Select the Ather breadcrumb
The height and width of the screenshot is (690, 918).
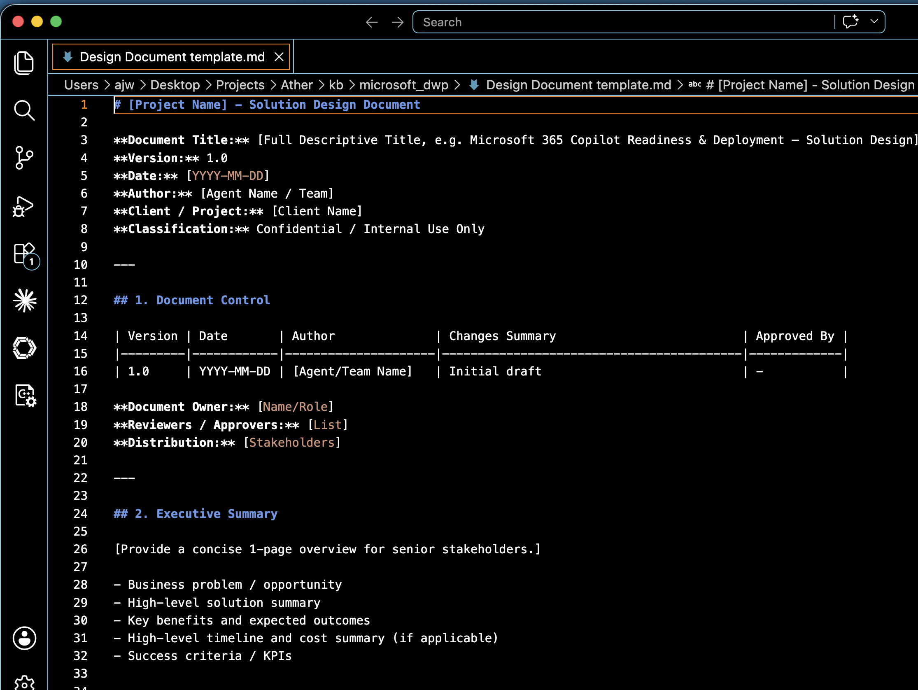click(297, 85)
